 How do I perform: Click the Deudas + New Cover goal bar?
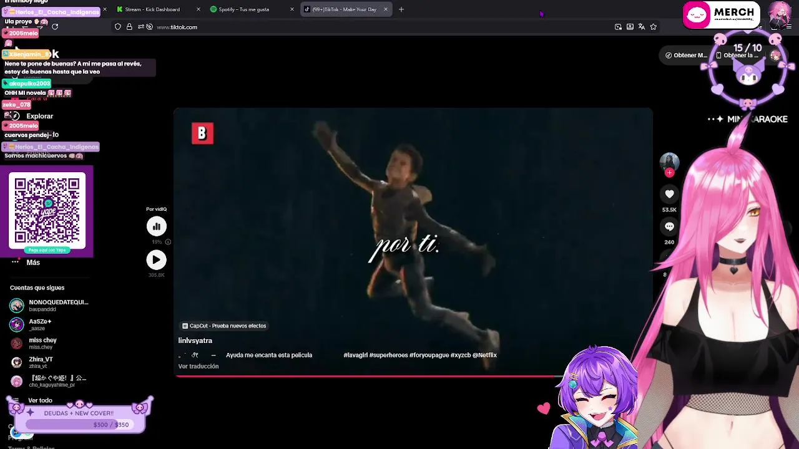(x=80, y=418)
